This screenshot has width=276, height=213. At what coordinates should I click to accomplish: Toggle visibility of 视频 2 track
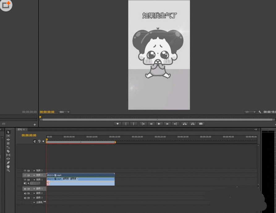pyautogui.click(x=25, y=175)
